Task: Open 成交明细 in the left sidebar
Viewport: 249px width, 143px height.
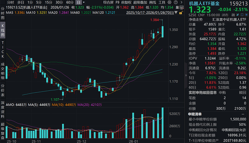Action: (3, 71)
